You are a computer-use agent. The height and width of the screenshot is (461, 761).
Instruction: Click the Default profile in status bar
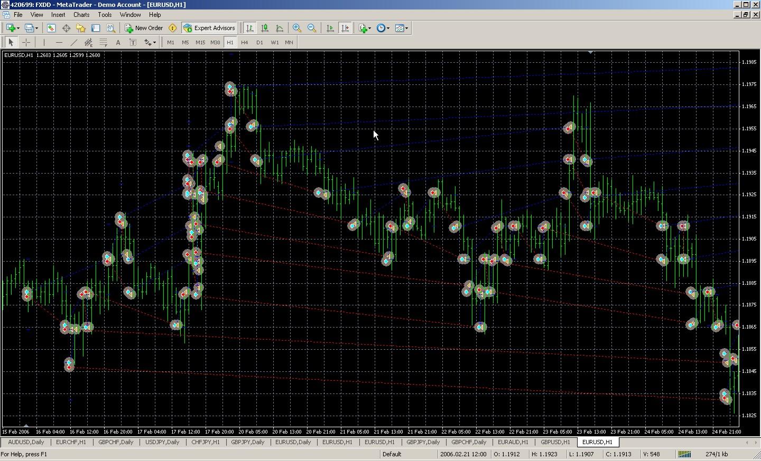click(392, 454)
